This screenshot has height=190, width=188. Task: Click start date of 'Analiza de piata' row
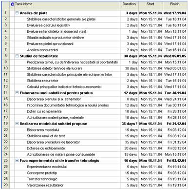tap(150, 13)
